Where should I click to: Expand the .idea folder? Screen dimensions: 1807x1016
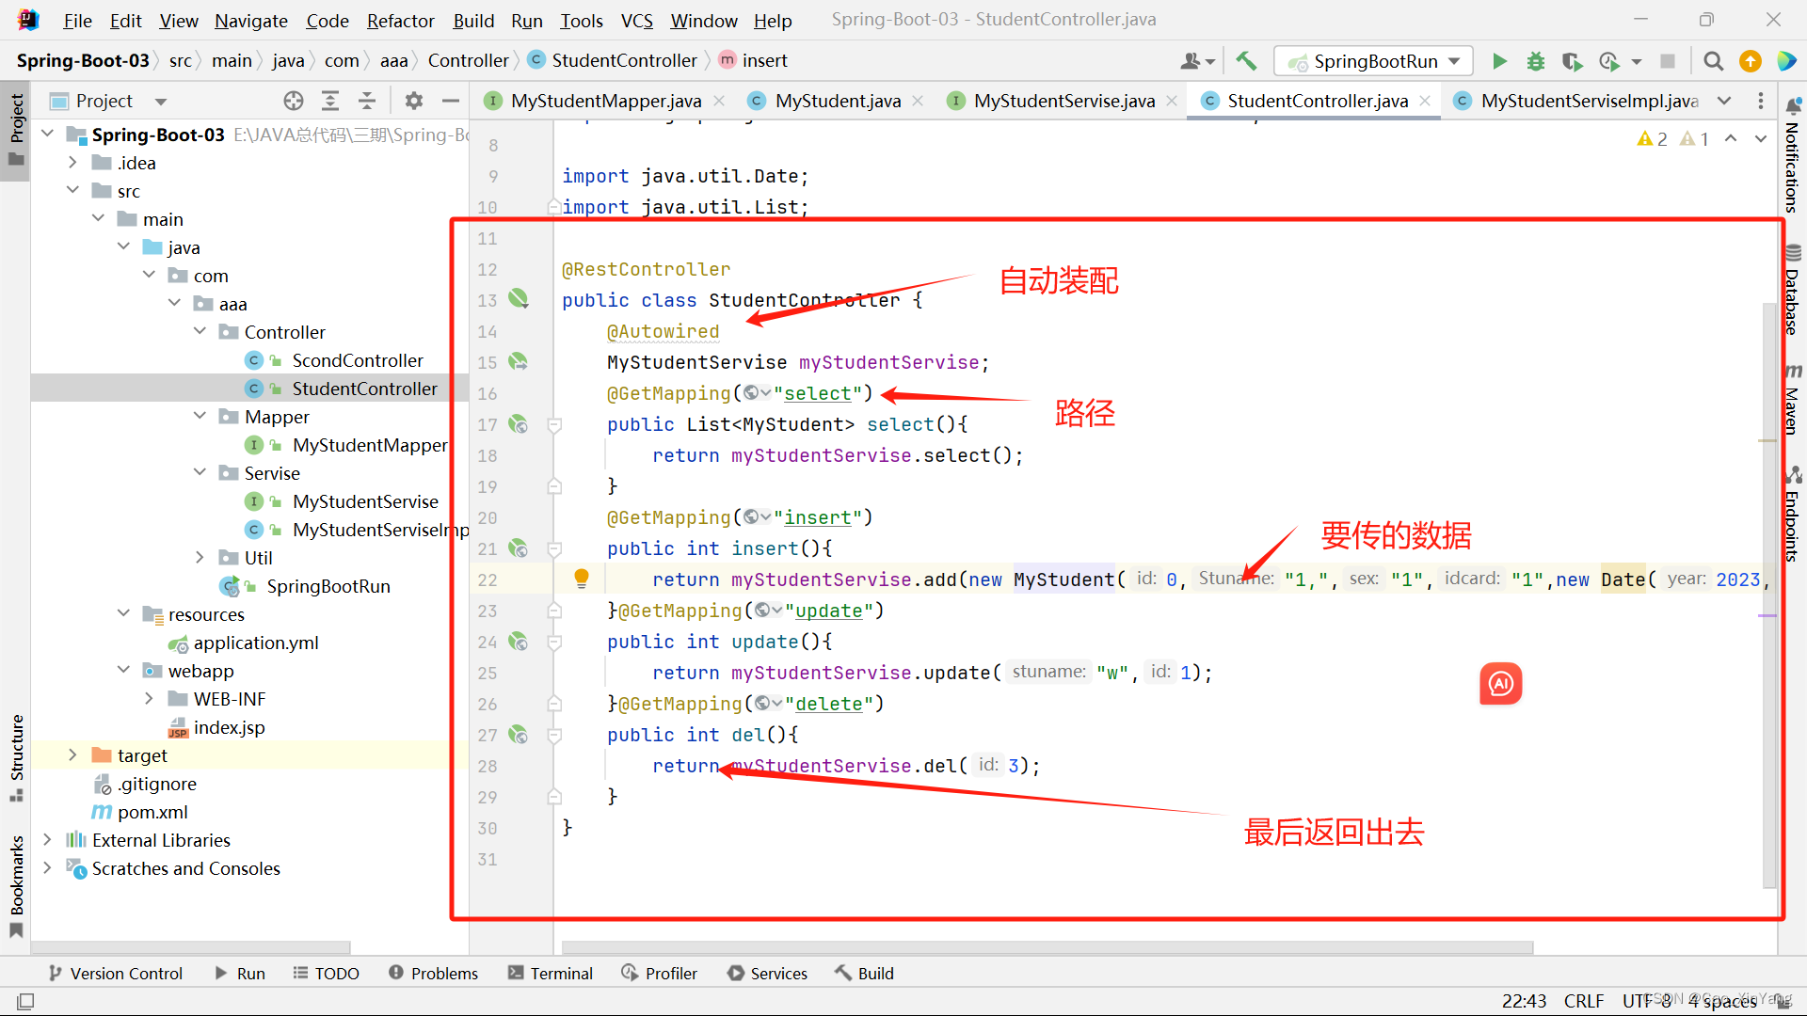click(x=72, y=162)
